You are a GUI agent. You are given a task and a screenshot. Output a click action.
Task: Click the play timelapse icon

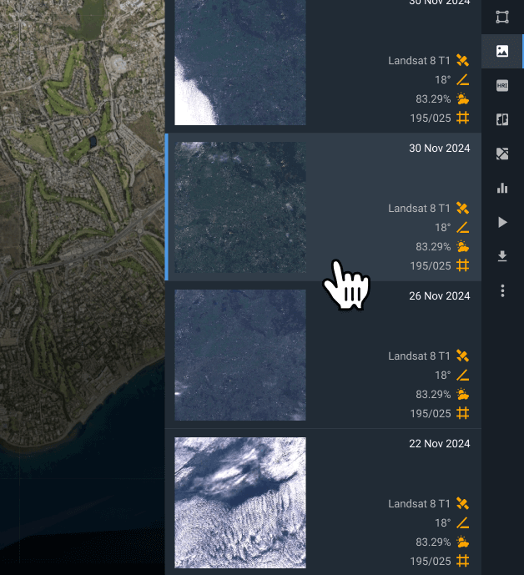(x=502, y=222)
